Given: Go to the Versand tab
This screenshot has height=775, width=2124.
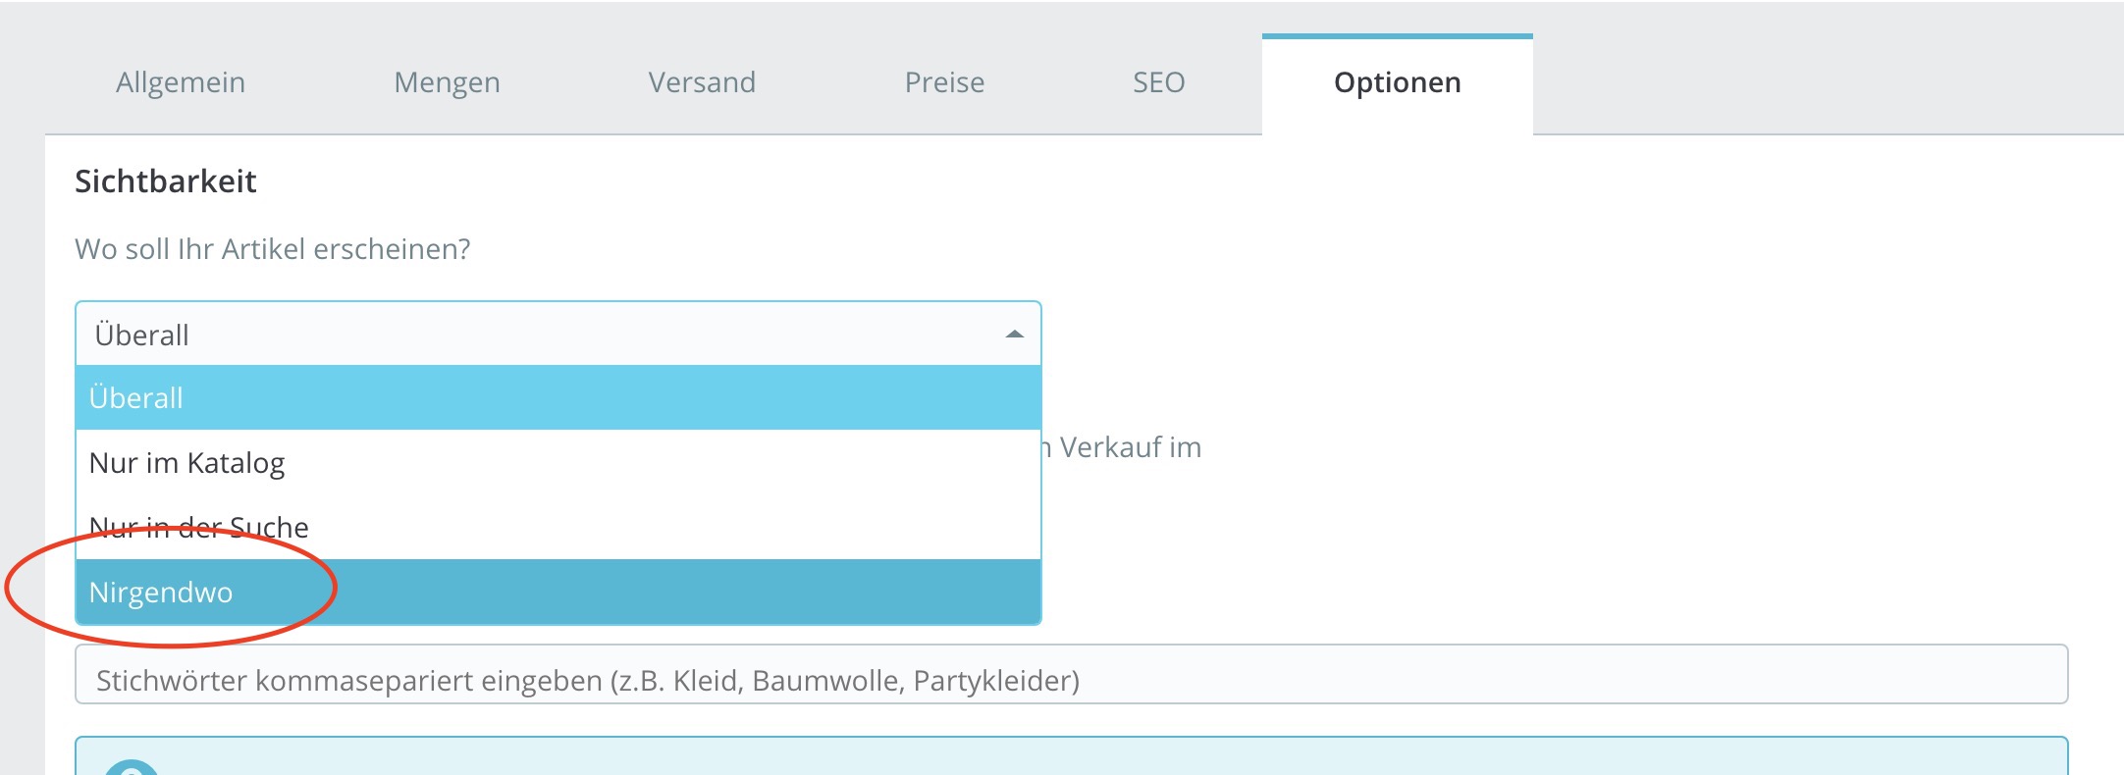Looking at the screenshot, I should [702, 82].
